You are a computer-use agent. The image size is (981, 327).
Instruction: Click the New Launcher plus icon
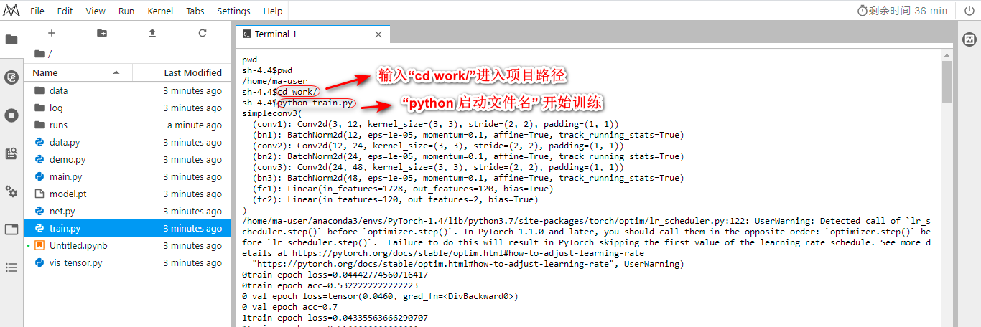coord(51,33)
